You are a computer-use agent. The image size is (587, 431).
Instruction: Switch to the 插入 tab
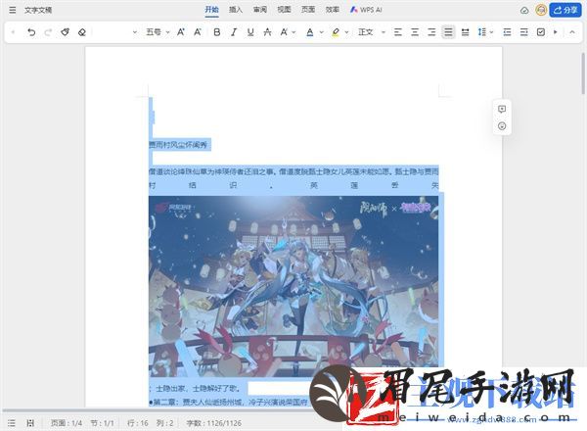pyautogui.click(x=236, y=10)
